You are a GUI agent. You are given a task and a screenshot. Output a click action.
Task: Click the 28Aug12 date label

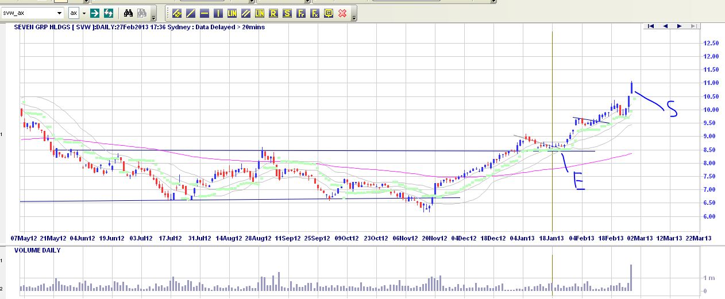258,238
